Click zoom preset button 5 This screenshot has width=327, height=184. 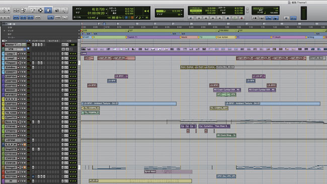tap(9, 18)
